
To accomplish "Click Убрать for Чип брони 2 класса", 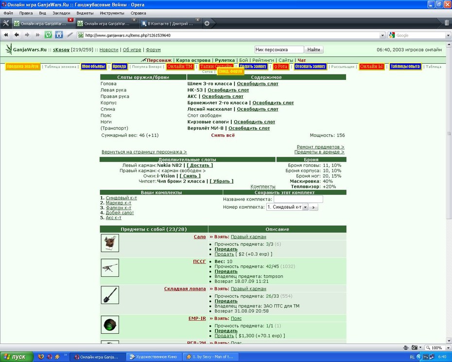I will click(x=222, y=181).
